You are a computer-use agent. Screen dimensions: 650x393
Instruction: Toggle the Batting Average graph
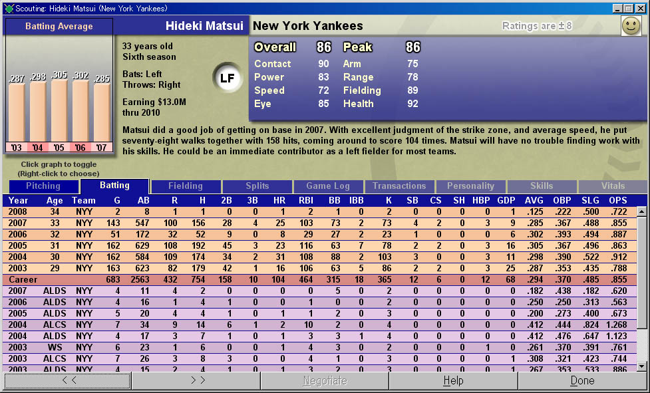(59, 86)
